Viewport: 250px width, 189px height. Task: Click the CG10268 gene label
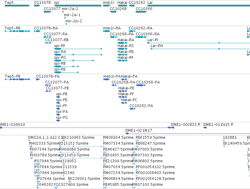coord(118,9)
